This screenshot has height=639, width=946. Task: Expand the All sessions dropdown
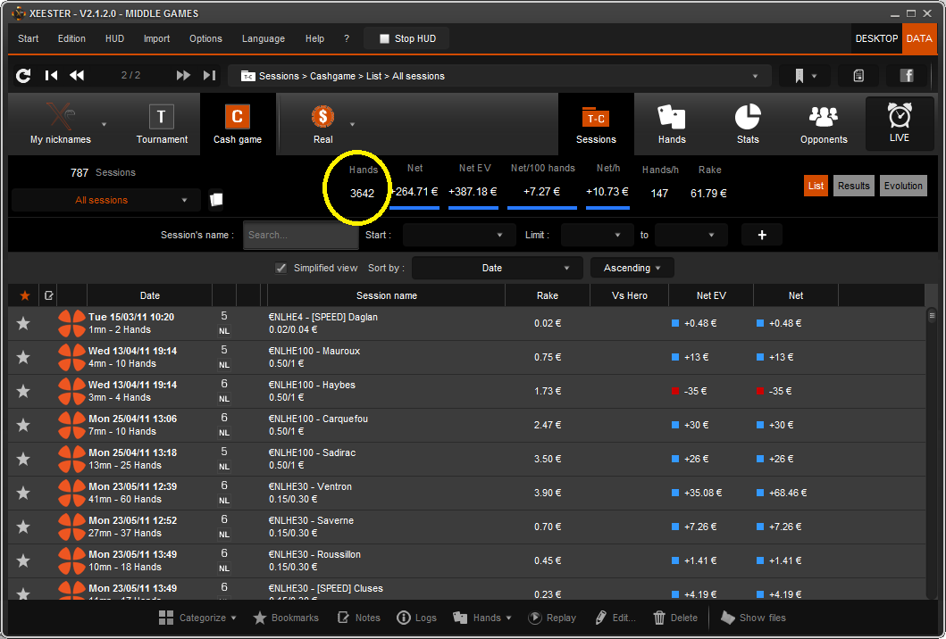tap(106, 200)
